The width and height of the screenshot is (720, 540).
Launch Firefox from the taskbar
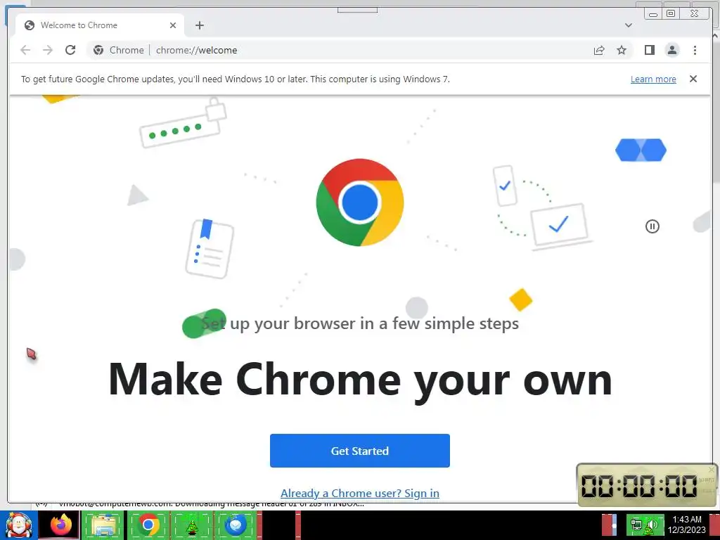60,525
